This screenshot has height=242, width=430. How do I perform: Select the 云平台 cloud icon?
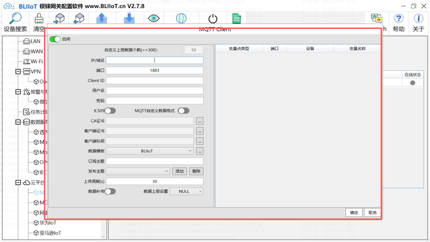[27, 183]
